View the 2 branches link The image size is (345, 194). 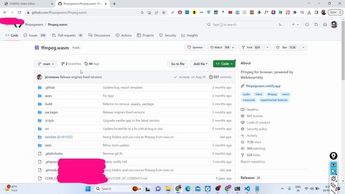(x=71, y=64)
